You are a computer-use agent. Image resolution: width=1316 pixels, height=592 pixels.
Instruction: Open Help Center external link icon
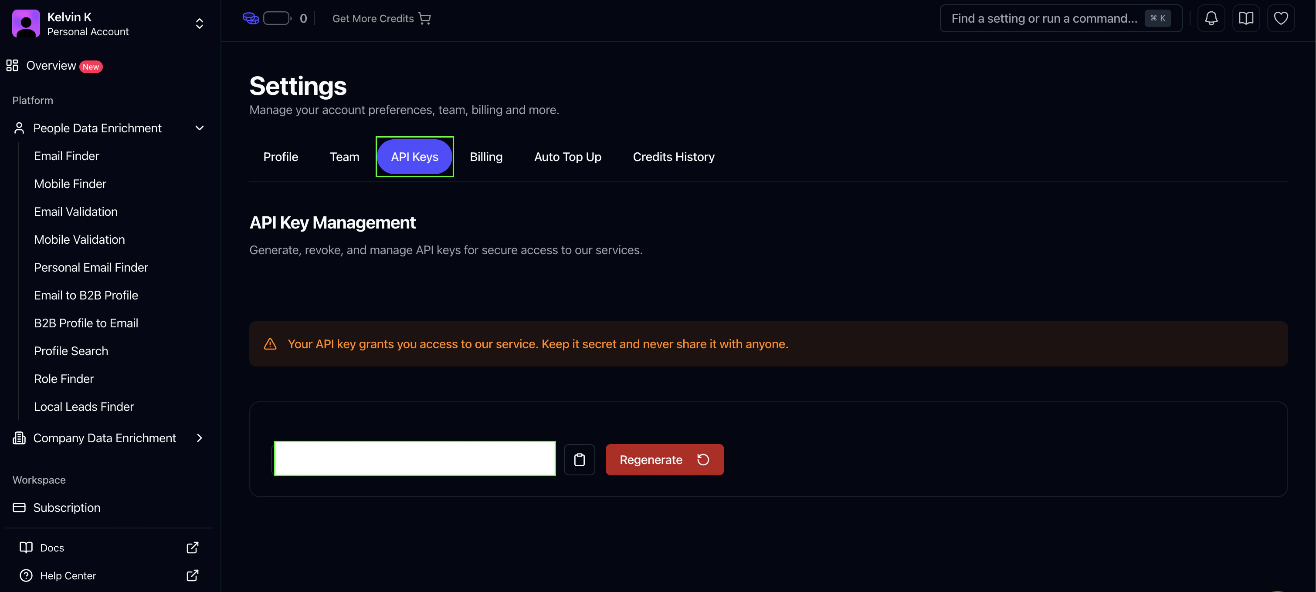click(192, 575)
